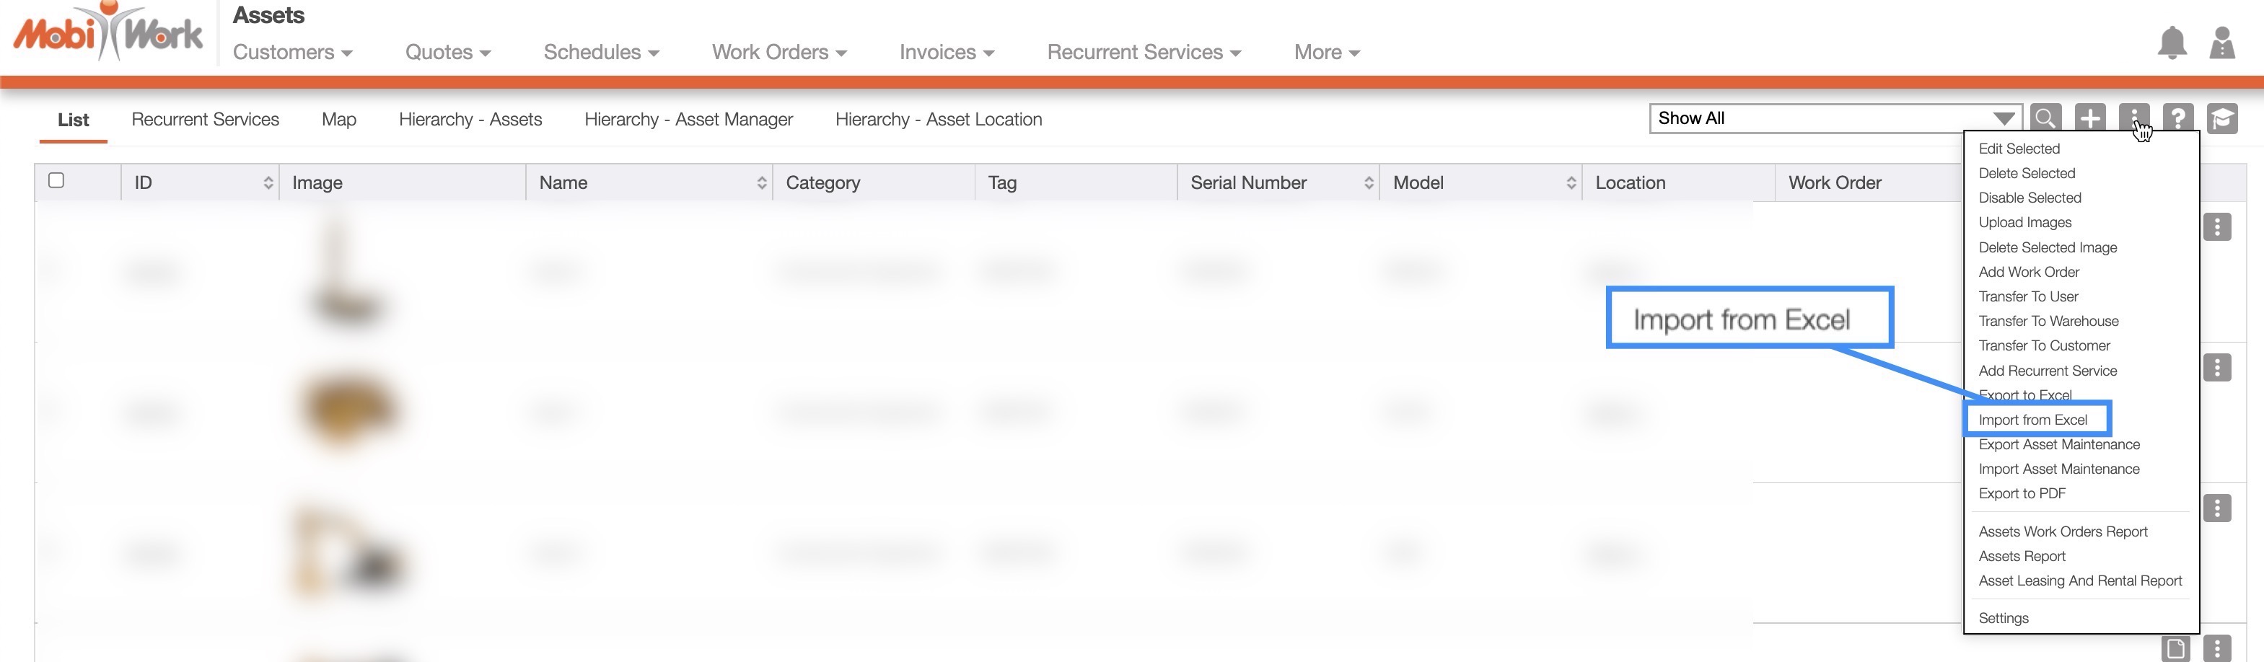Image resolution: width=2264 pixels, height=662 pixels.
Task: Expand the Work Orders navigation menu
Action: click(x=778, y=53)
